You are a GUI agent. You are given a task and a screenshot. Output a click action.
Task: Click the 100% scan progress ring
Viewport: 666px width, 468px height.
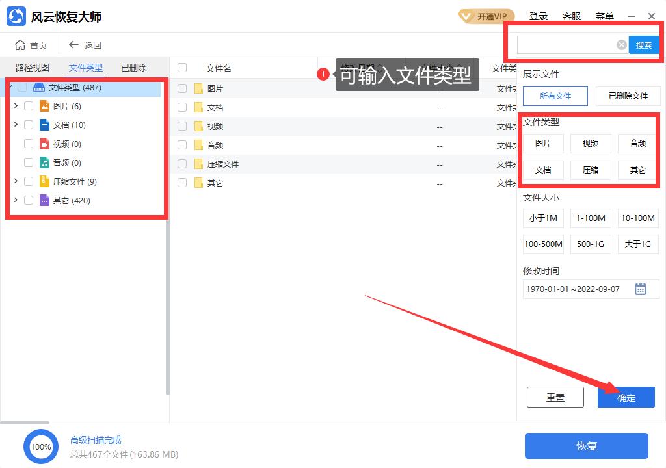pos(41,447)
